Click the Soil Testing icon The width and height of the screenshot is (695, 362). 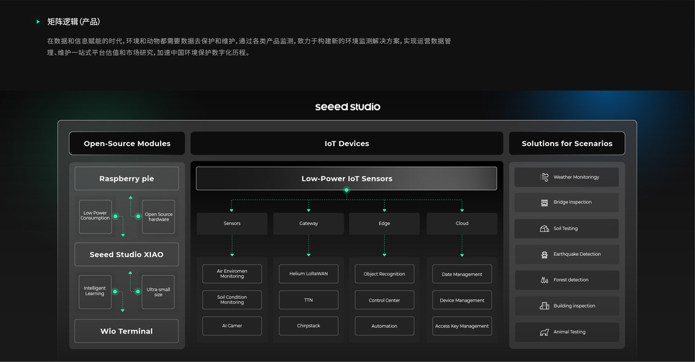[x=544, y=229]
